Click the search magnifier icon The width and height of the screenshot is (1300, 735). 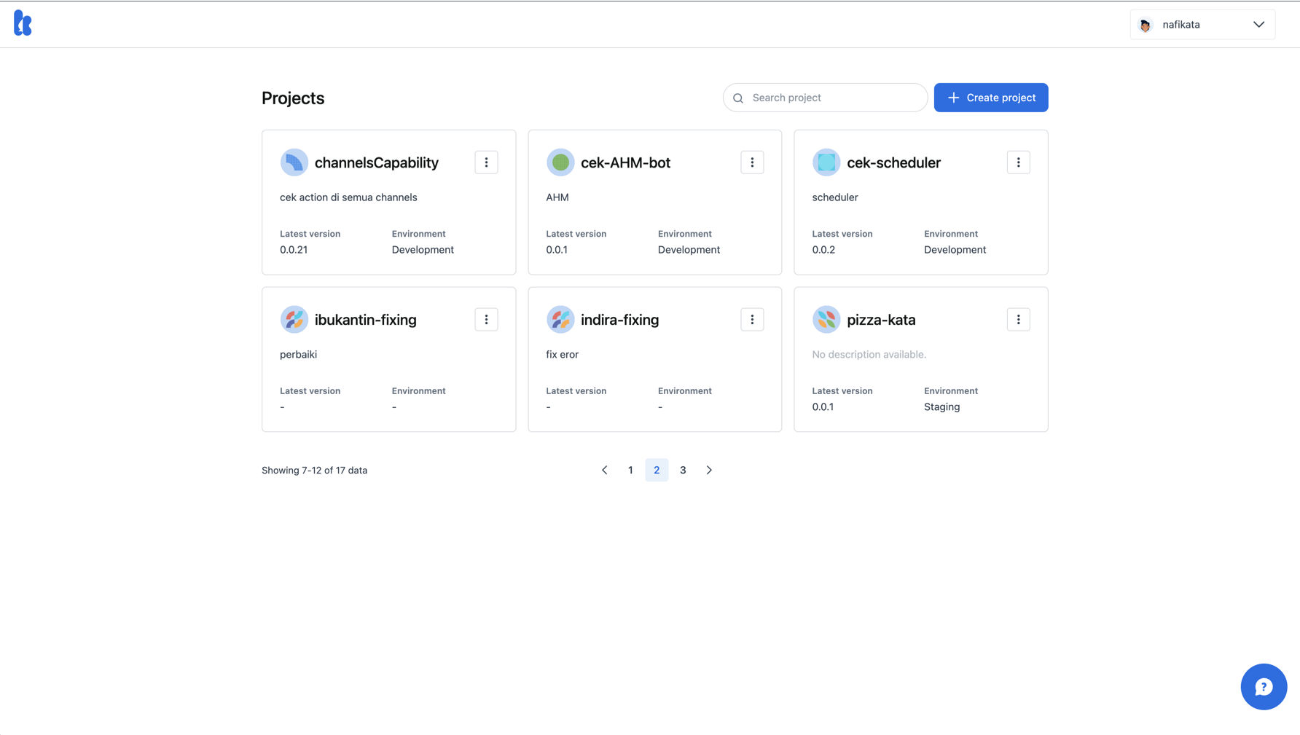pyautogui.click(x=738, y=98)
